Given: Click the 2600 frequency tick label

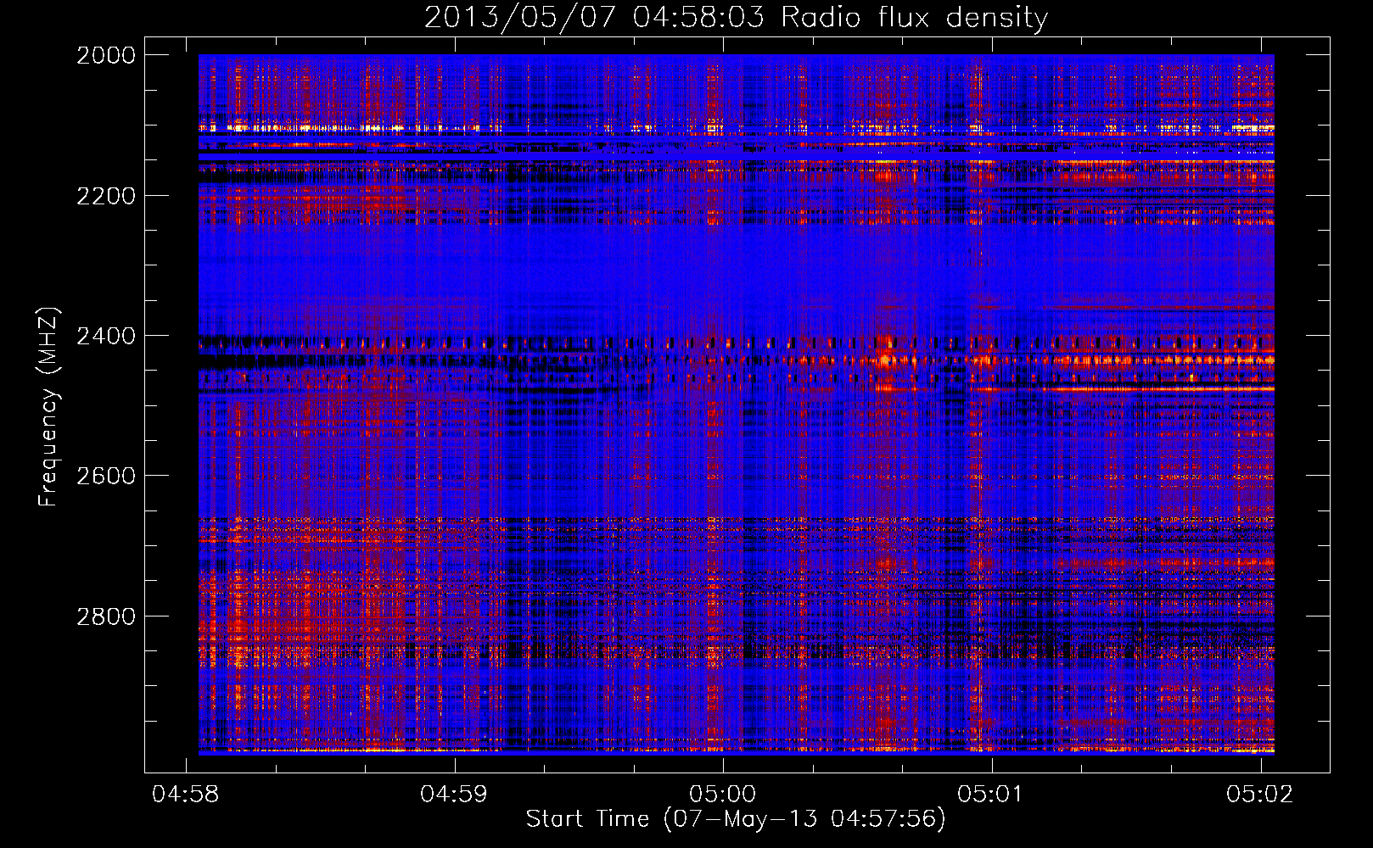Looking at the screenshot, I should [x=106, y=476].
